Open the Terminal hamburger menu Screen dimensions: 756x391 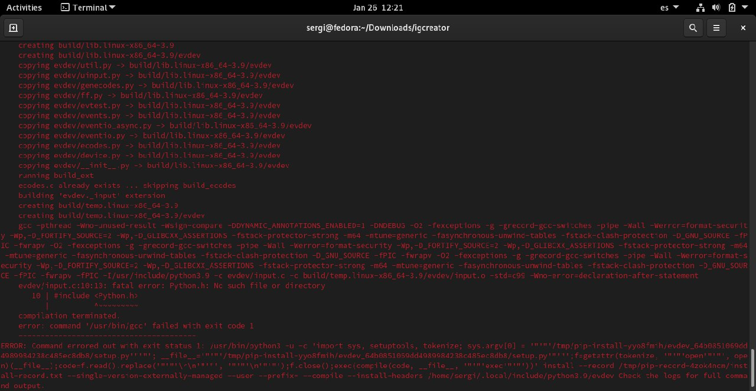pos(716,27)
